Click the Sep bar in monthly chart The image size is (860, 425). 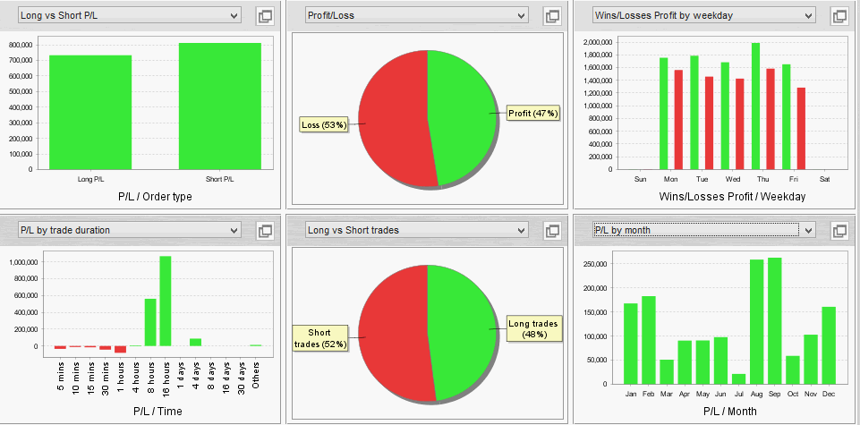pyautogui.click(x=774, y=321)
